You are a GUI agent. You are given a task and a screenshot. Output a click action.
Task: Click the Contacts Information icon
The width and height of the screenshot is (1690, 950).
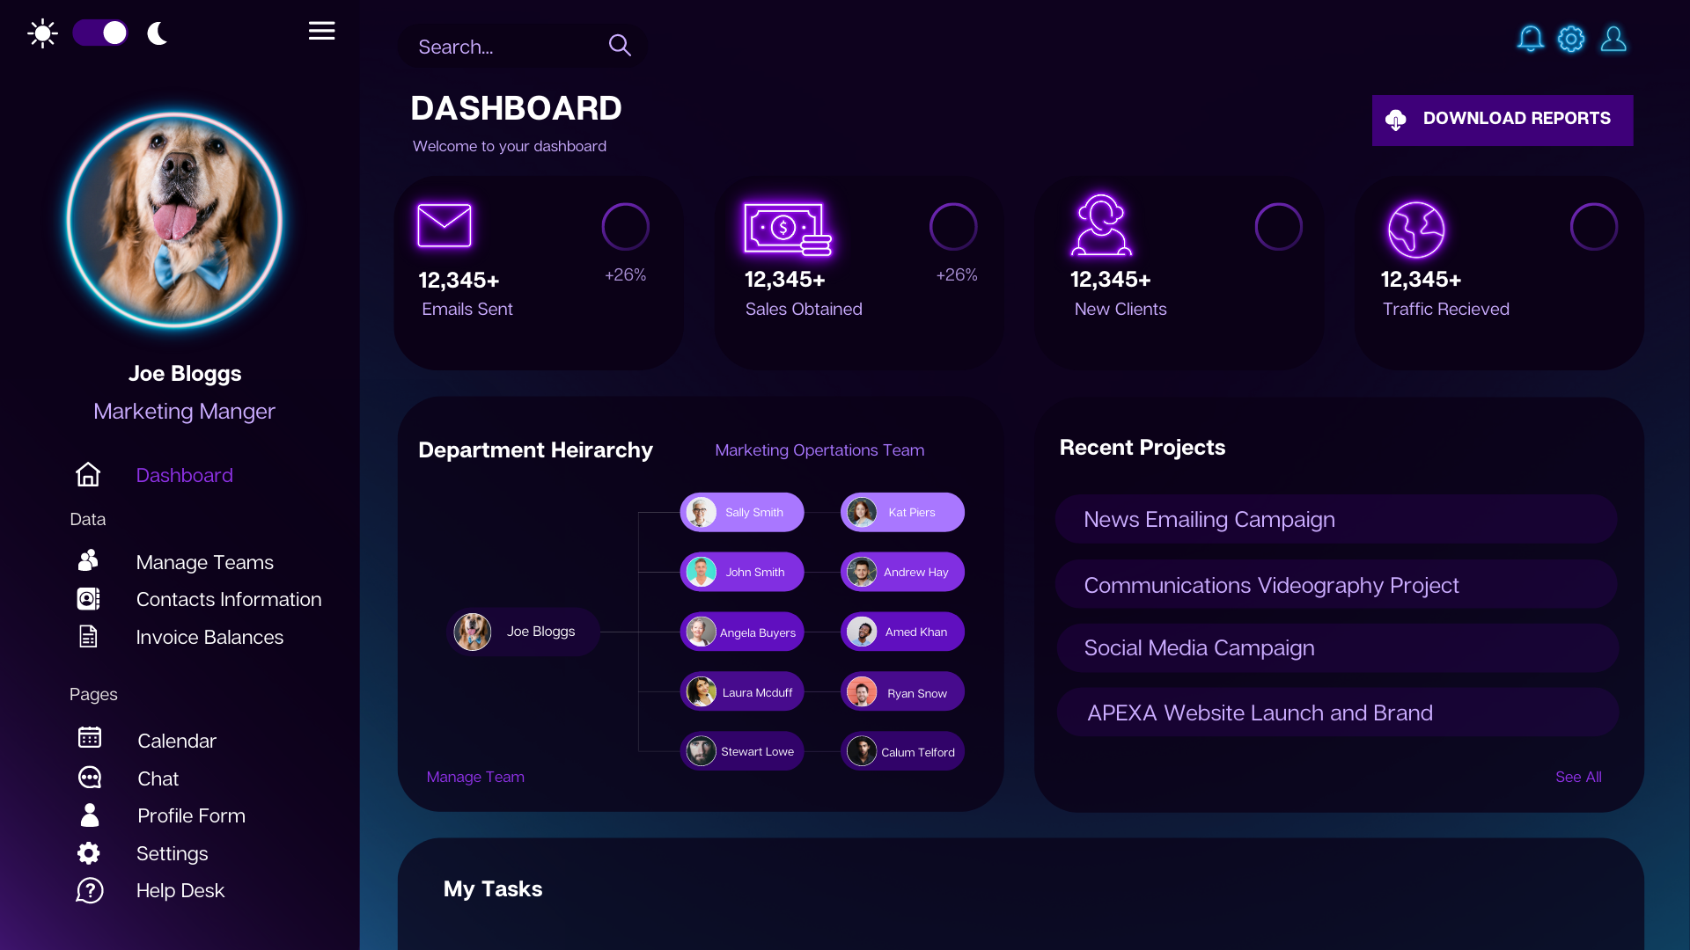[x=88, y=599]
